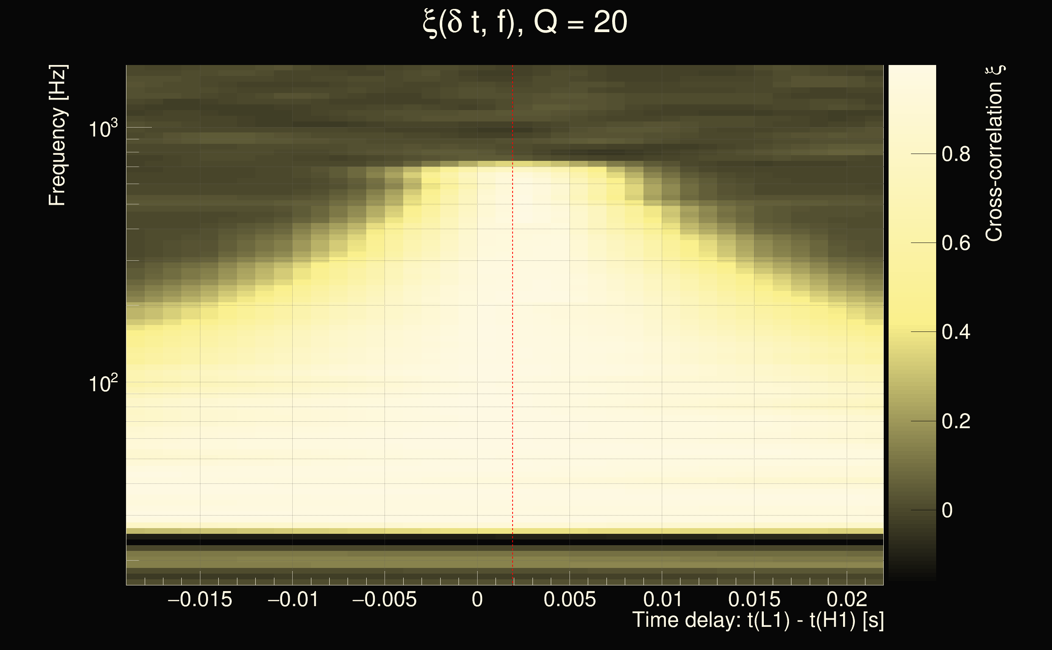Click the Cross-correlation ξ colorbar label
Screen dimensions: 1052x650
click(994, 154)
